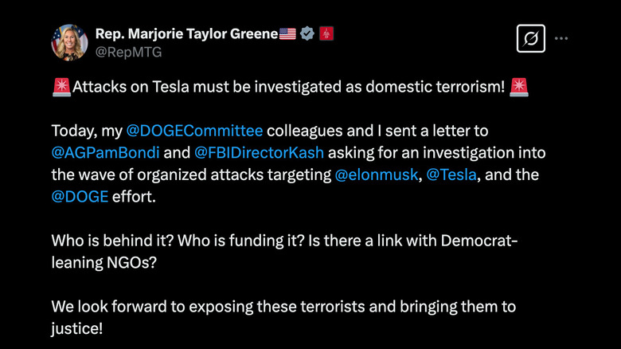Open the @DOGE mention before "effort"

[80, 195]
